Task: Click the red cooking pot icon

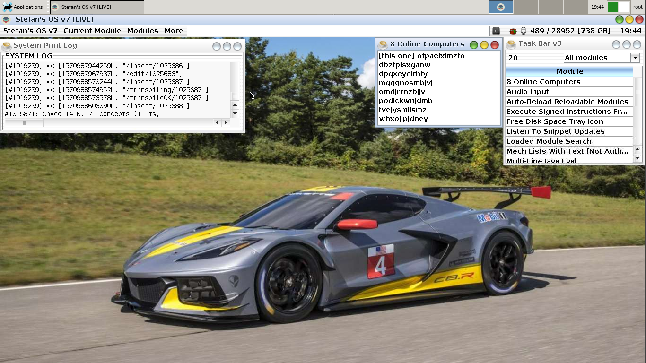Action: [513, 31]
